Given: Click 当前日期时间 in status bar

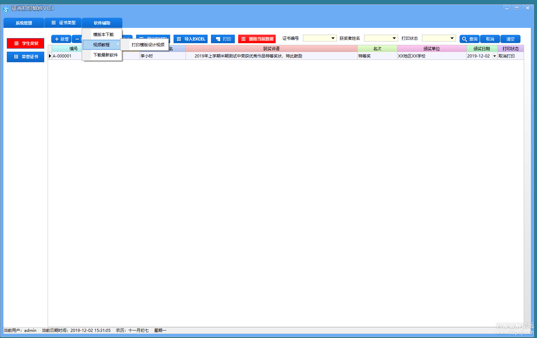Looking at the screenshot, I should point(76,331).
